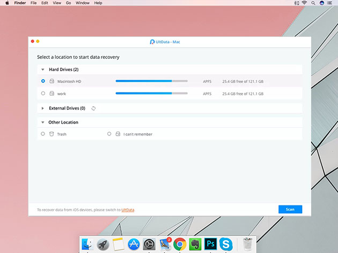The image size is (338, 253).
Task: Open the Notification Center icon
Action: 329,3
